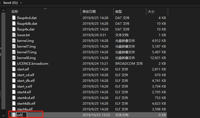Click the fixup4cd.dat file icon
The height and width of the screenshot is (118, 200).
click(x=14, y=18)
